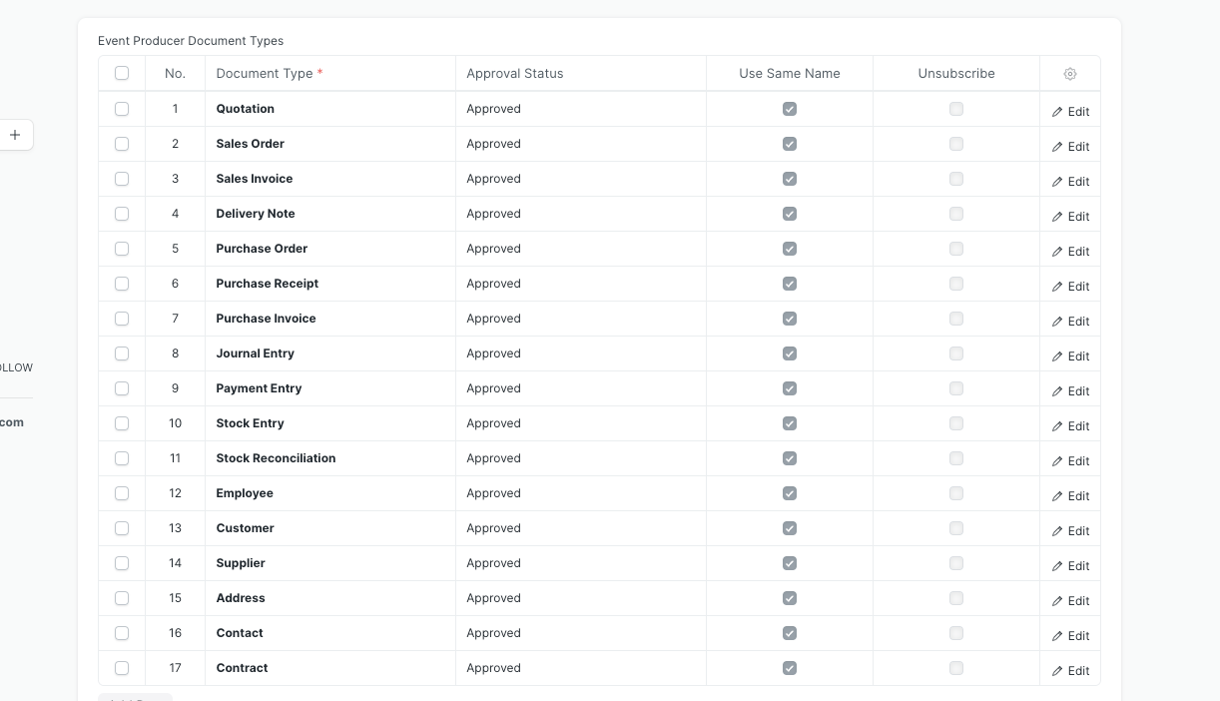The width and height of the screenshot is (1220, 701).
Task: Uncheck Use Same Name for Quotation
Action: pyautogui.click(x=790, y=109)
